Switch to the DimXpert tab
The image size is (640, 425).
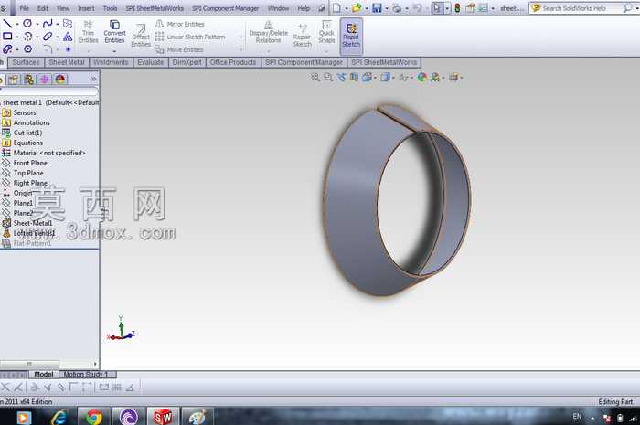tap(187, 62)
